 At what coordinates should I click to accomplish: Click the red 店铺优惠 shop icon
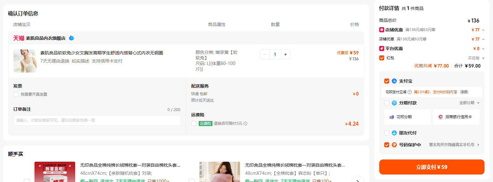[382, 30]
